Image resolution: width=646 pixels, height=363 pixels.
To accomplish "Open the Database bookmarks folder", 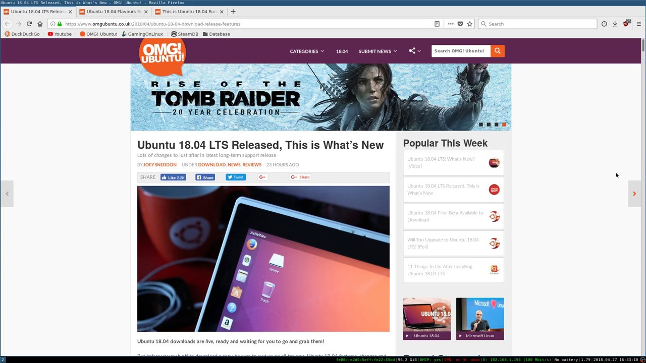I will [x=216, y=34].
